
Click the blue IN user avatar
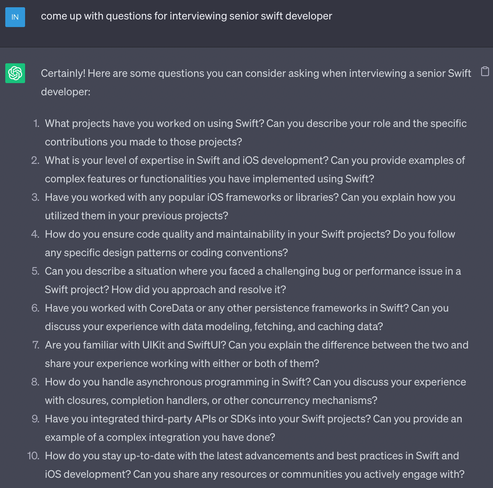click(15, 17)
